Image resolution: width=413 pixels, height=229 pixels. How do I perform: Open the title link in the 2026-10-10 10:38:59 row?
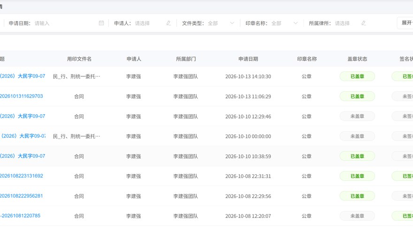pos(23,156)
